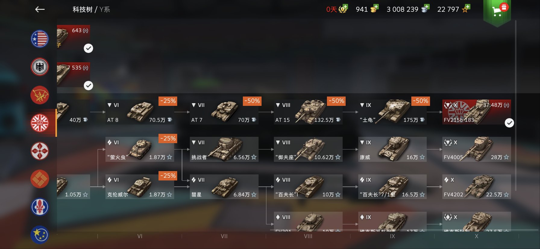540x249 pixels.
Task: Jump to tier VIII column label
Action: tap(308, 236)
